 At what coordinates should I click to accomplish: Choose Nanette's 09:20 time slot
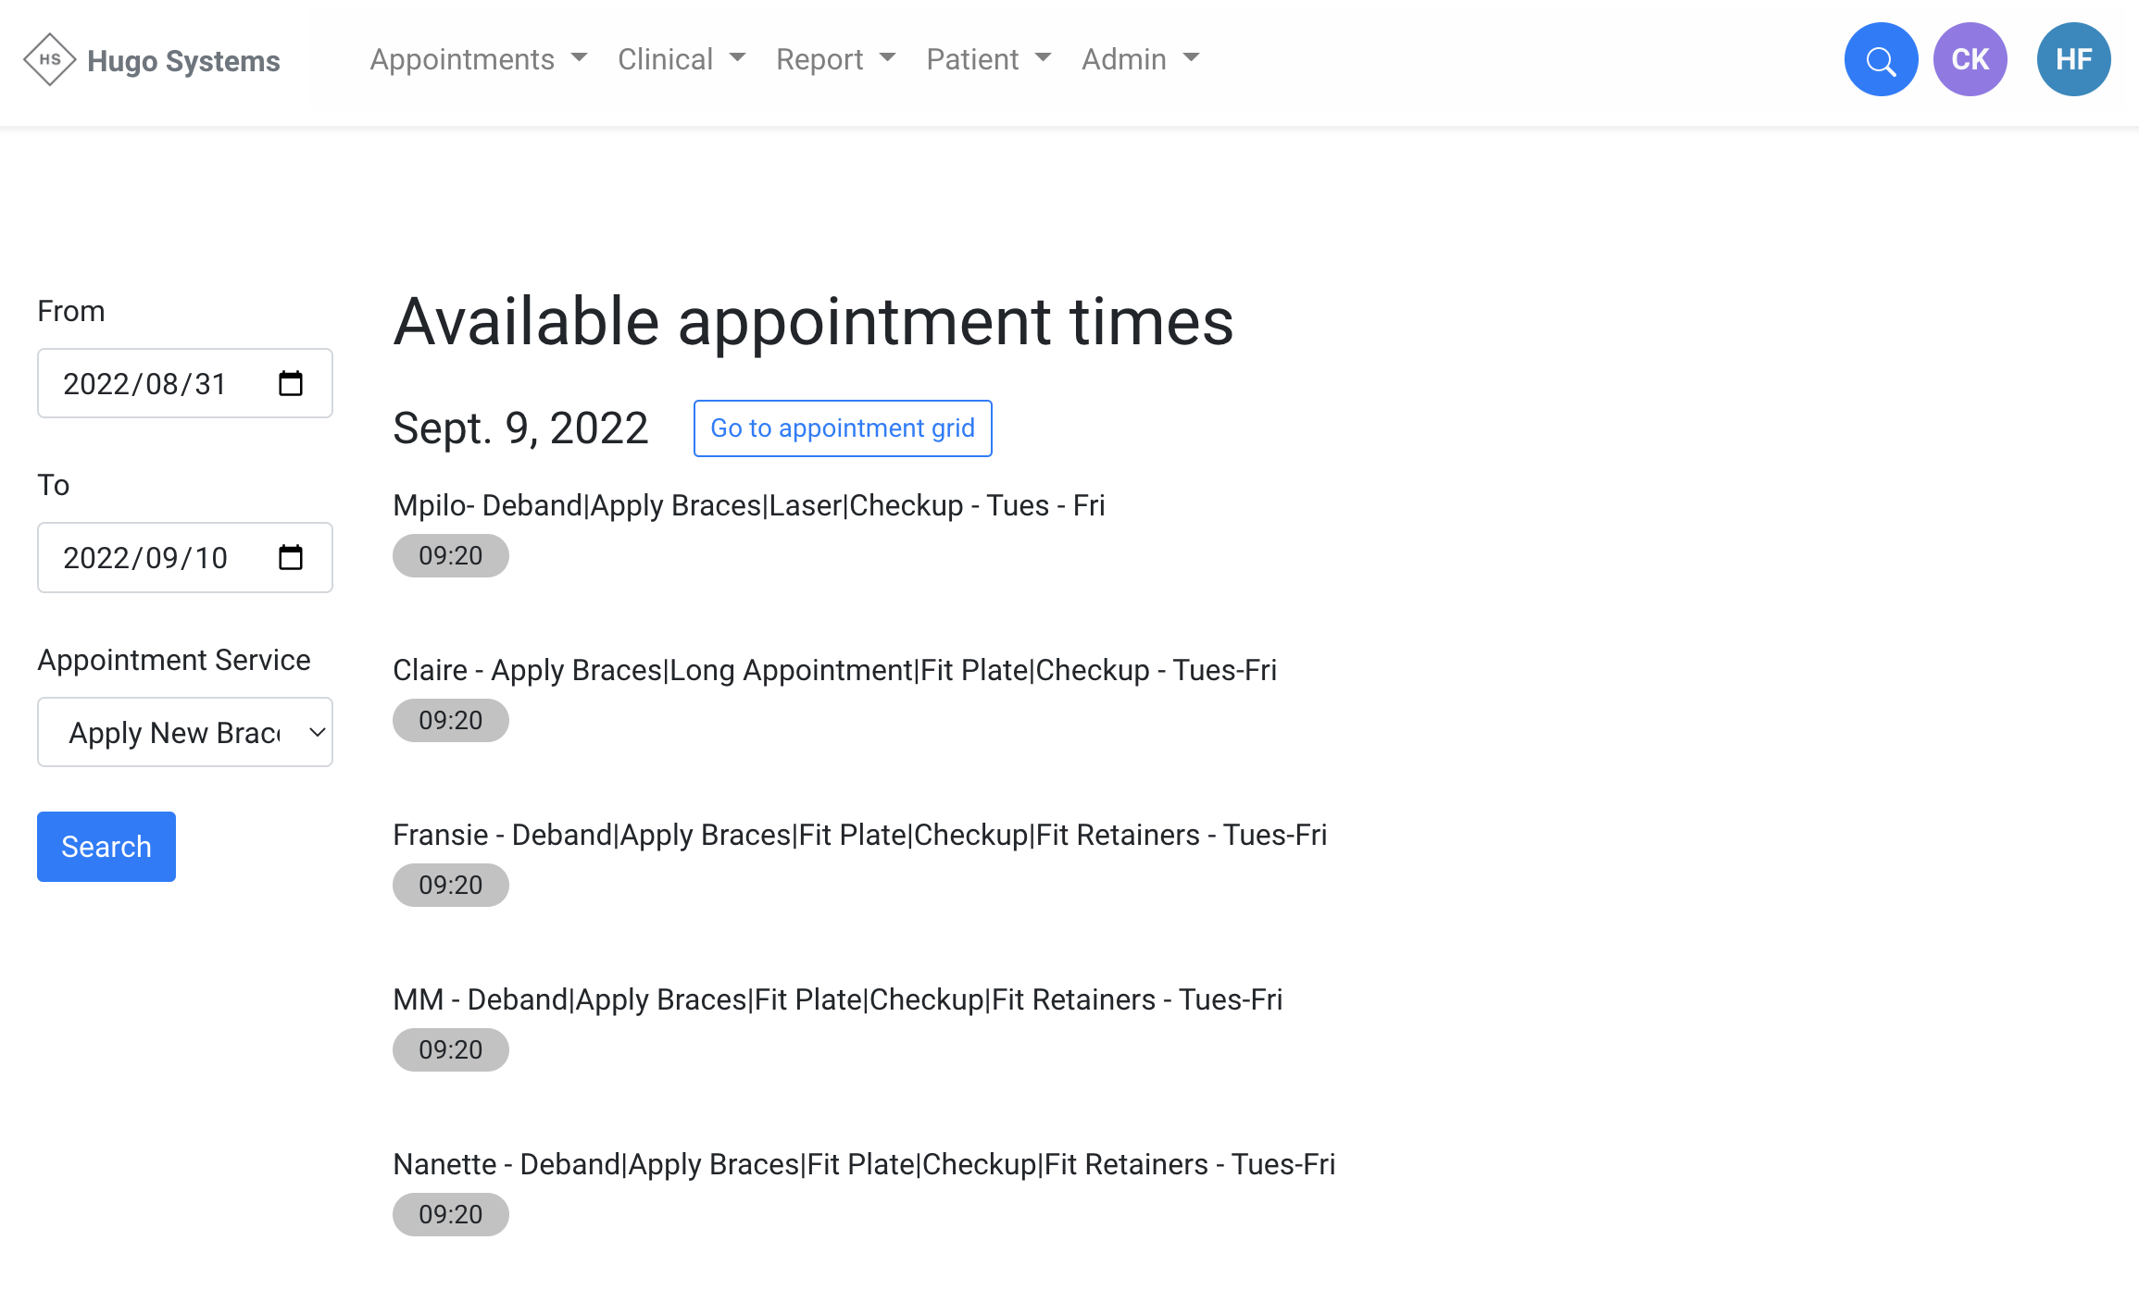(451, 1215)
